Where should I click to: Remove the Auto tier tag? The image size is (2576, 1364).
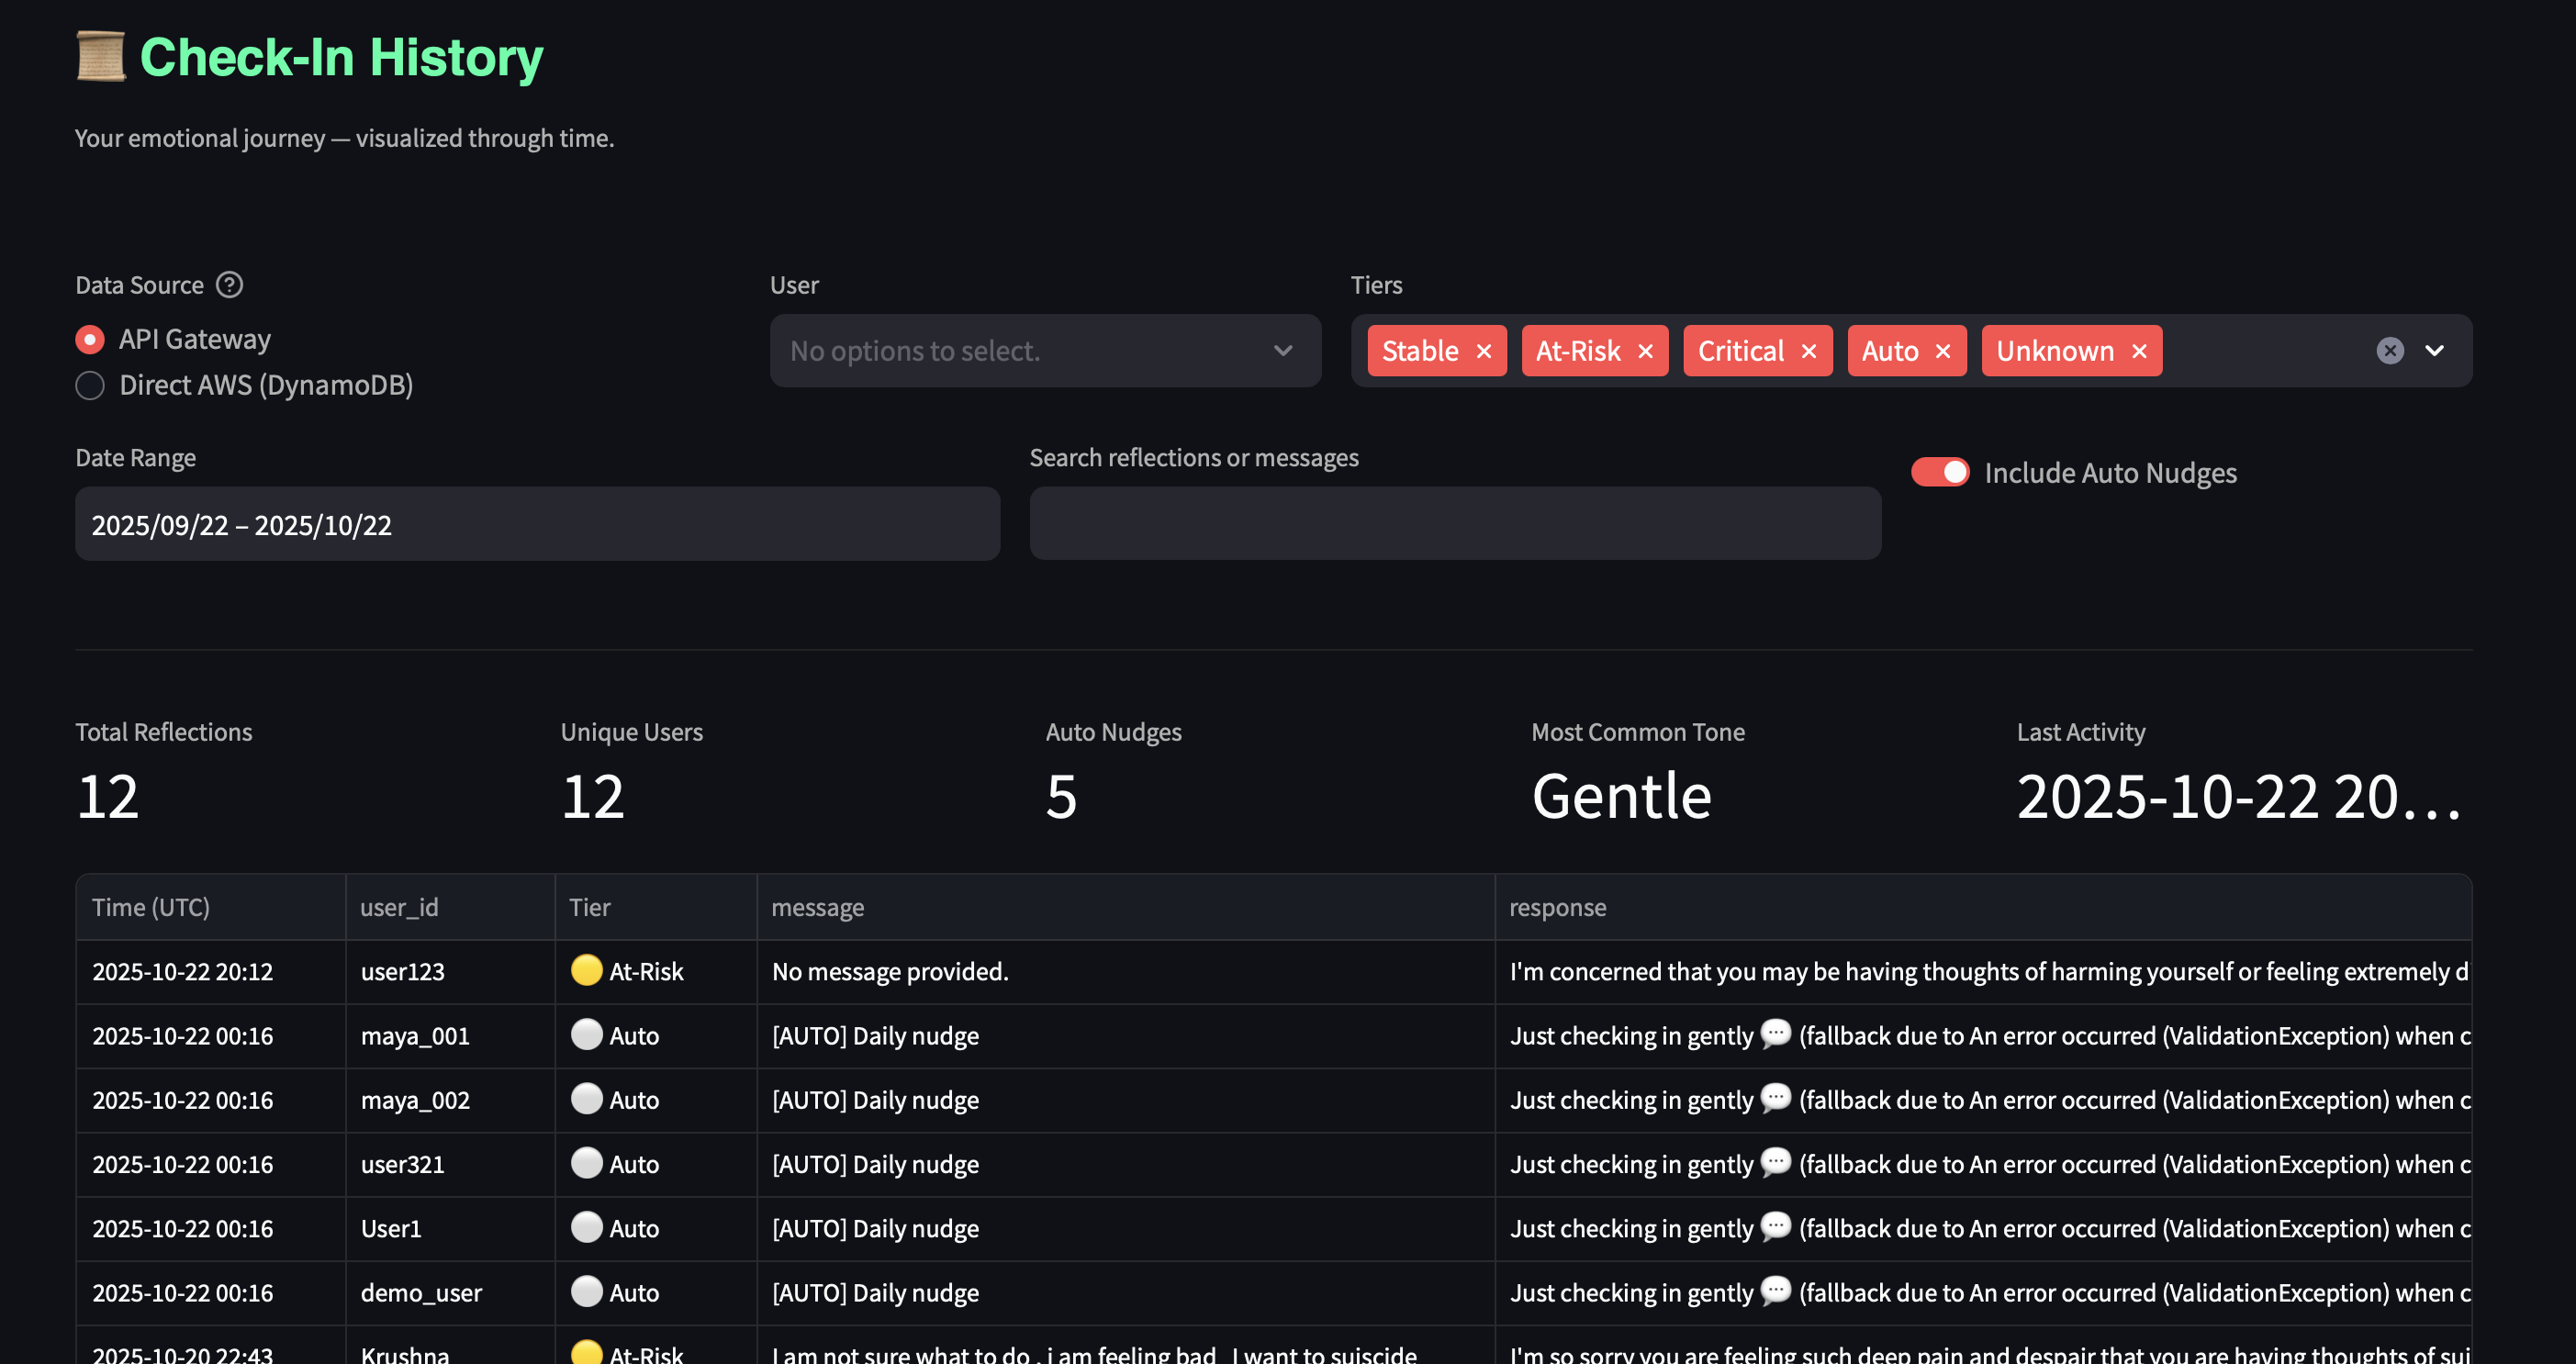tap(1943, 351)
